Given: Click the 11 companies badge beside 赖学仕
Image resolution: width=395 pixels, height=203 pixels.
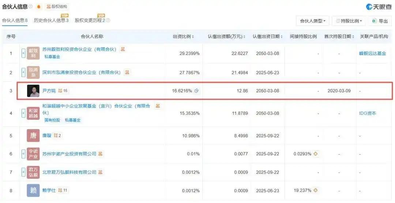Looking at the screenshot, I should pyautogui.click(x=63, y=191).
